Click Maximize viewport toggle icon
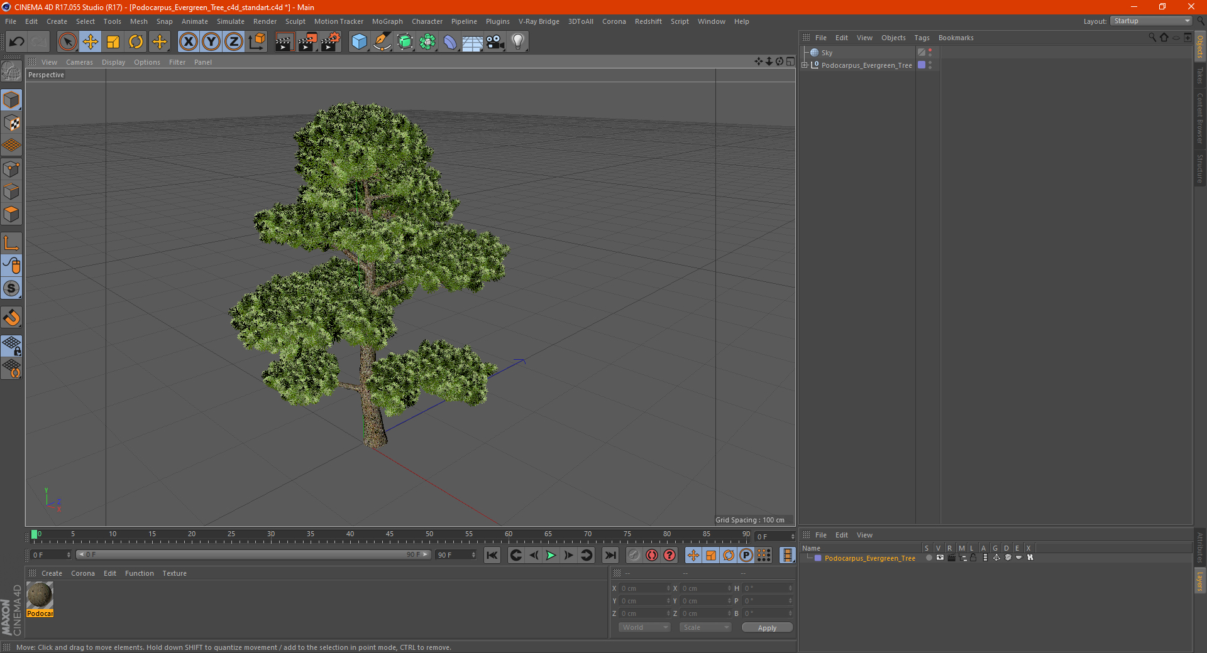1207x653 pixels. coord(790,62)
